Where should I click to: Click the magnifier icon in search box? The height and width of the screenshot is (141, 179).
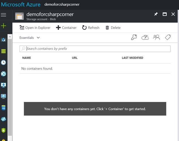(x=23, y=49)
